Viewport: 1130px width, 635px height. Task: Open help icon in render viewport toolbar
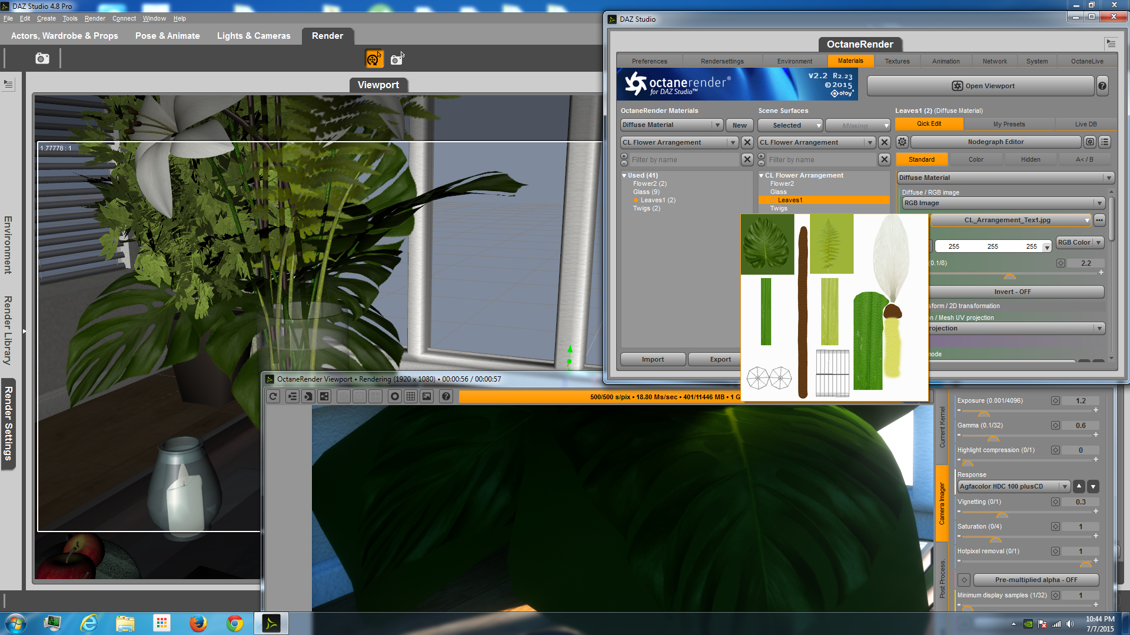point(446,396)
